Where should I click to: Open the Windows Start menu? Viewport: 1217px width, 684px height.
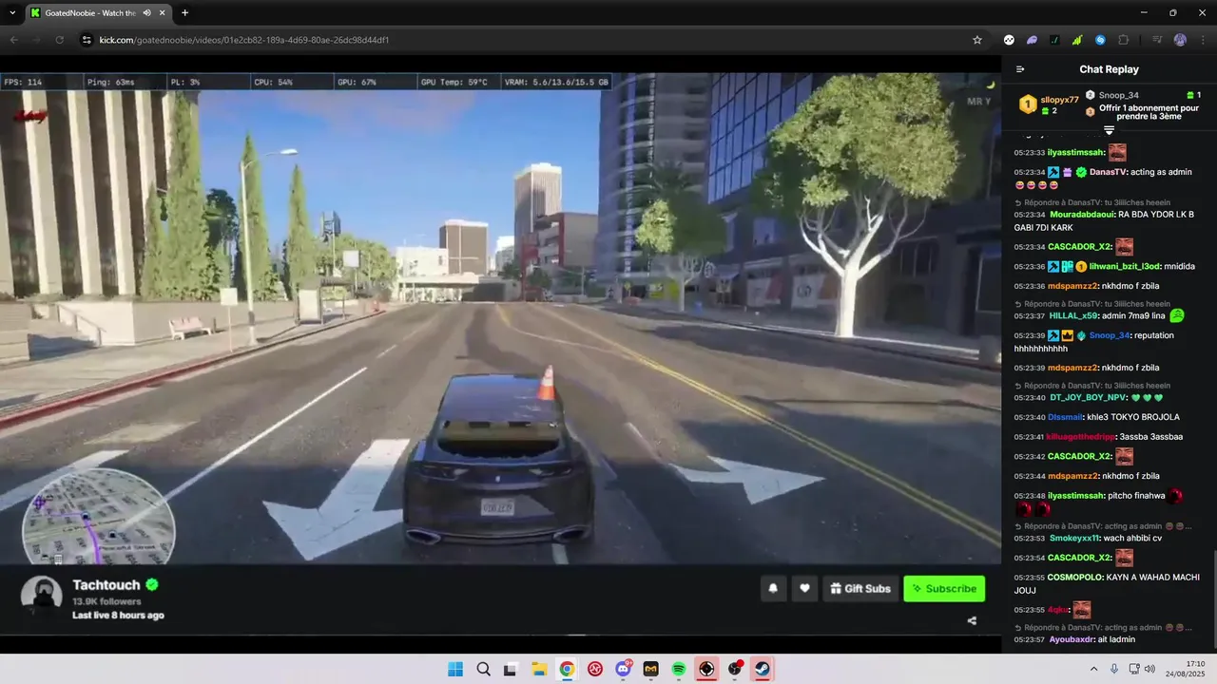456,669
